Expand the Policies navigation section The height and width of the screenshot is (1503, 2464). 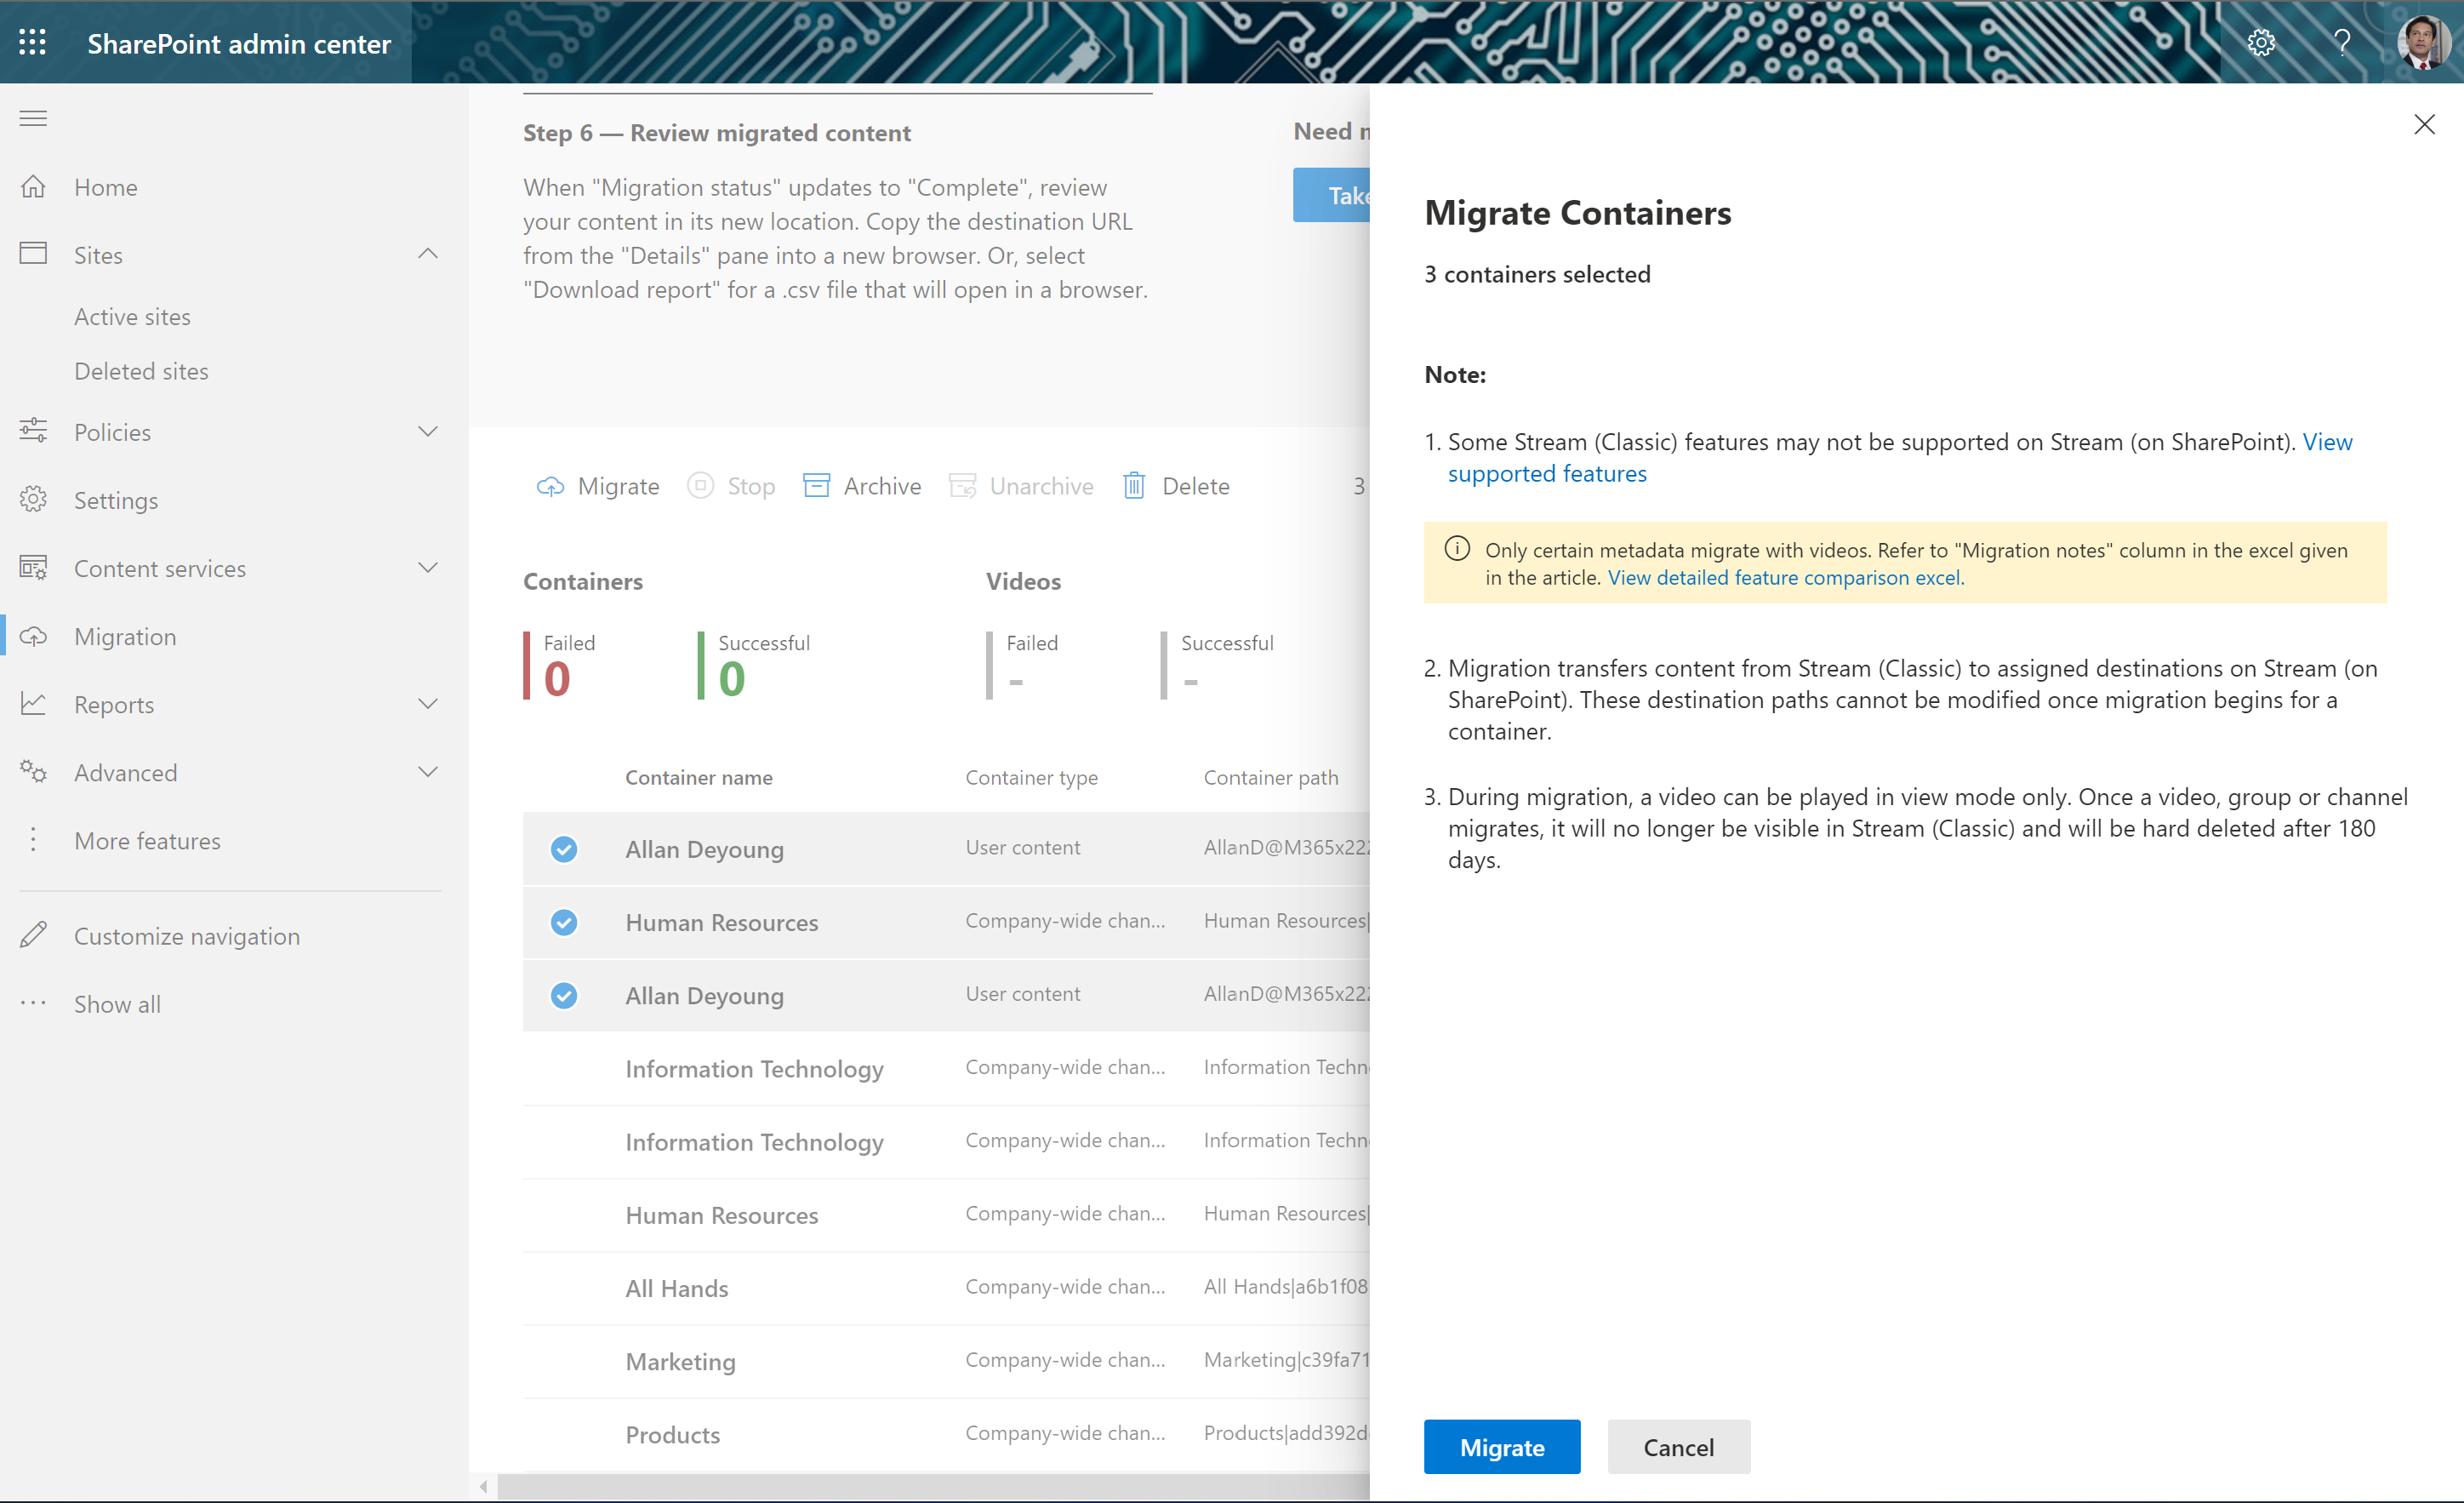(427, 432)
